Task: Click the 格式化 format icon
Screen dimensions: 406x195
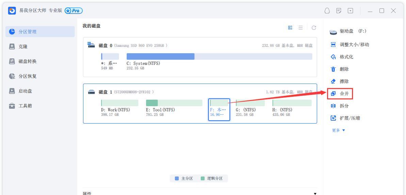Action: click(333, 57)
